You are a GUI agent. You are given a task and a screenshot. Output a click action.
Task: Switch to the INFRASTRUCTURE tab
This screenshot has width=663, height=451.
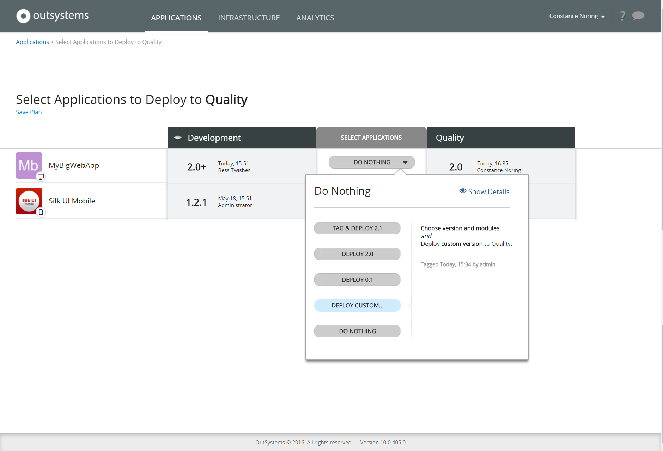[x=249, y=18]
